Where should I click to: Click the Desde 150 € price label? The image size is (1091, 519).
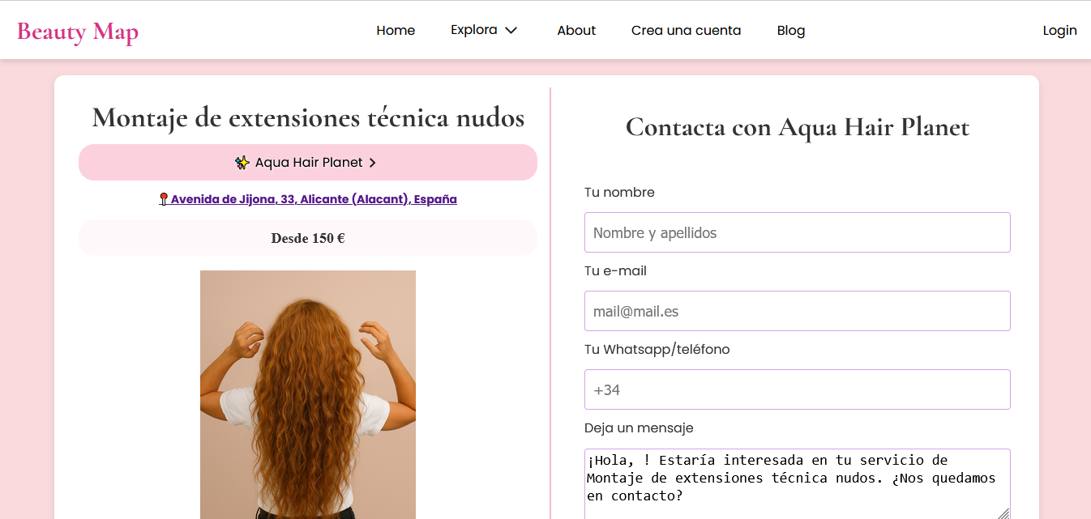coord(308,238)
